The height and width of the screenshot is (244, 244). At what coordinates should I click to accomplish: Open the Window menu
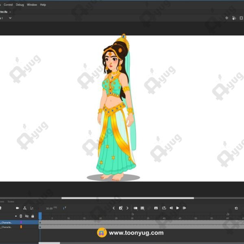coord(32,4)
